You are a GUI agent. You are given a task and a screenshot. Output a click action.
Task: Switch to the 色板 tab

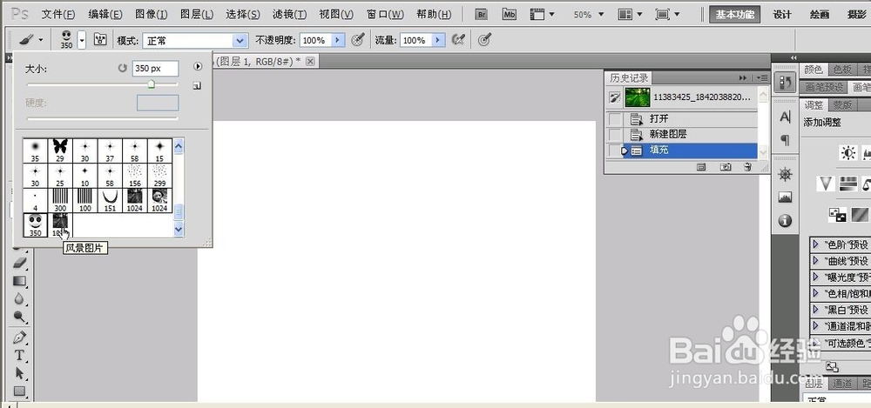[842, 70]
